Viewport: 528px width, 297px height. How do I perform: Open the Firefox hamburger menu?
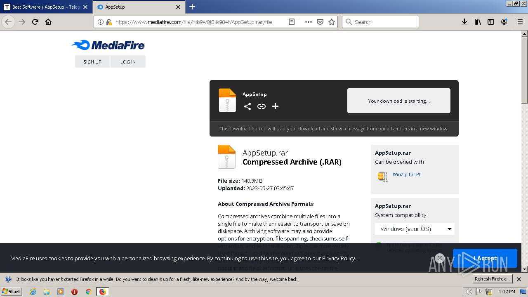click(520, 22)
